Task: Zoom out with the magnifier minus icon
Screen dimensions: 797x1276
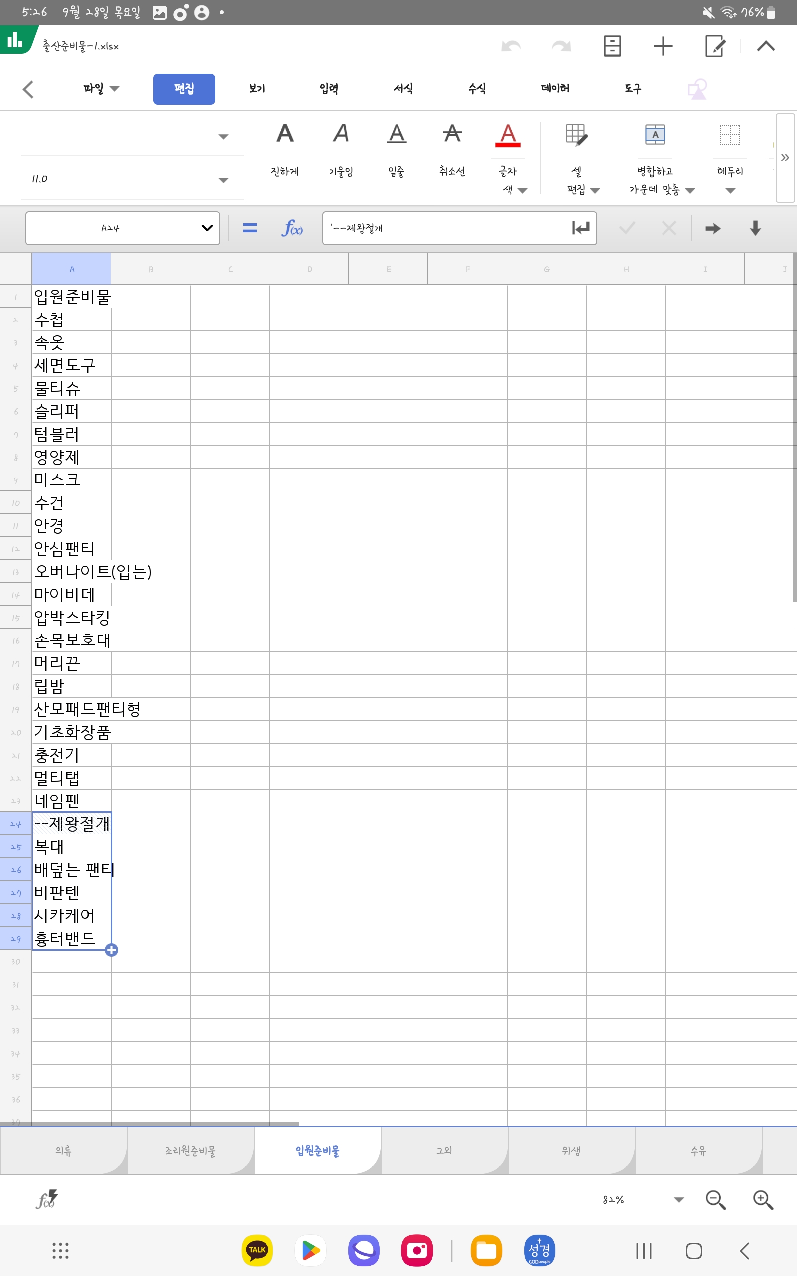Action: point(715,1200)
